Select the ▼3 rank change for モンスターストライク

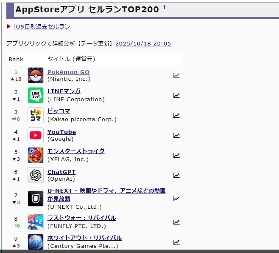point(16,159)
